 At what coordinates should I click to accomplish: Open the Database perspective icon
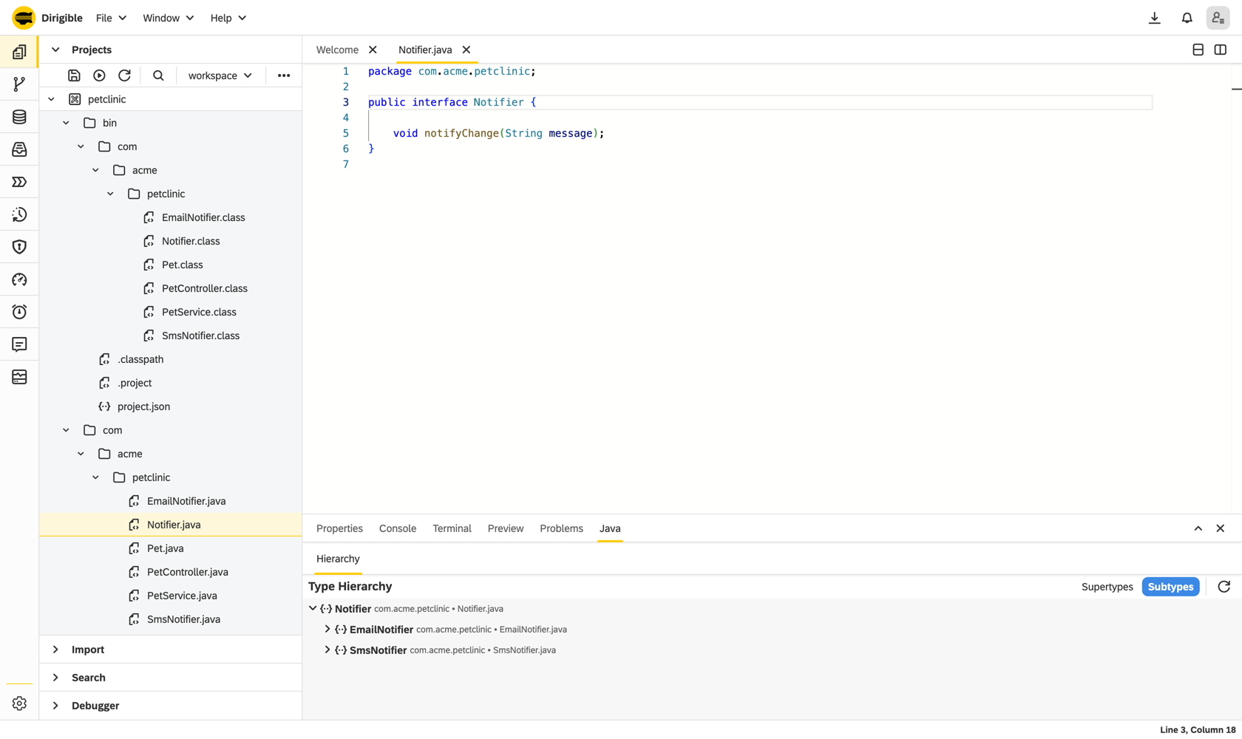click(19, 117)
